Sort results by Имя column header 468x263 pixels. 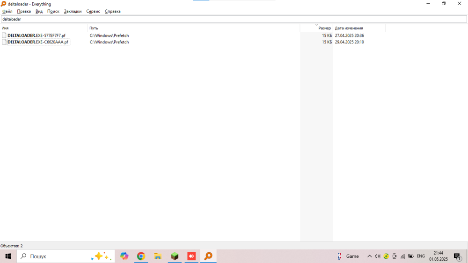[x=44, y=28]
